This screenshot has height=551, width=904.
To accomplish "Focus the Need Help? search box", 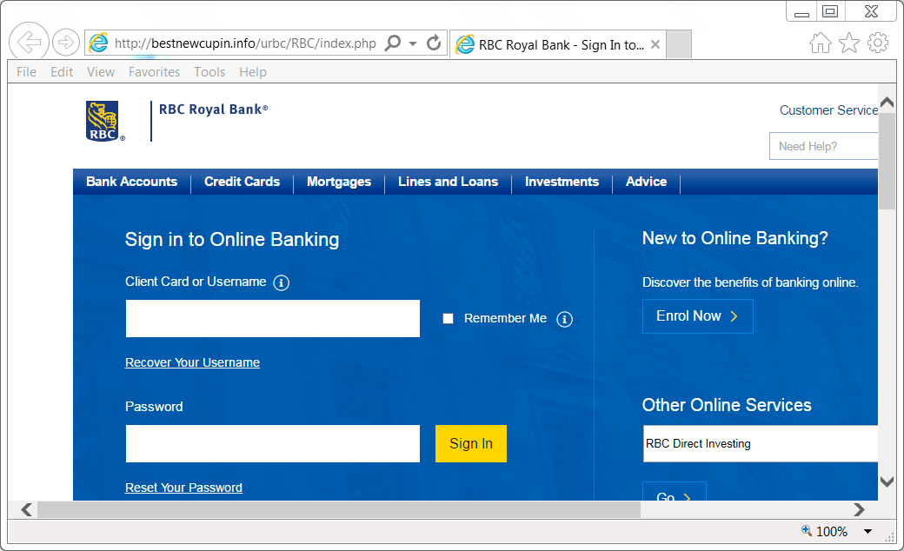I will coord(823,146).
